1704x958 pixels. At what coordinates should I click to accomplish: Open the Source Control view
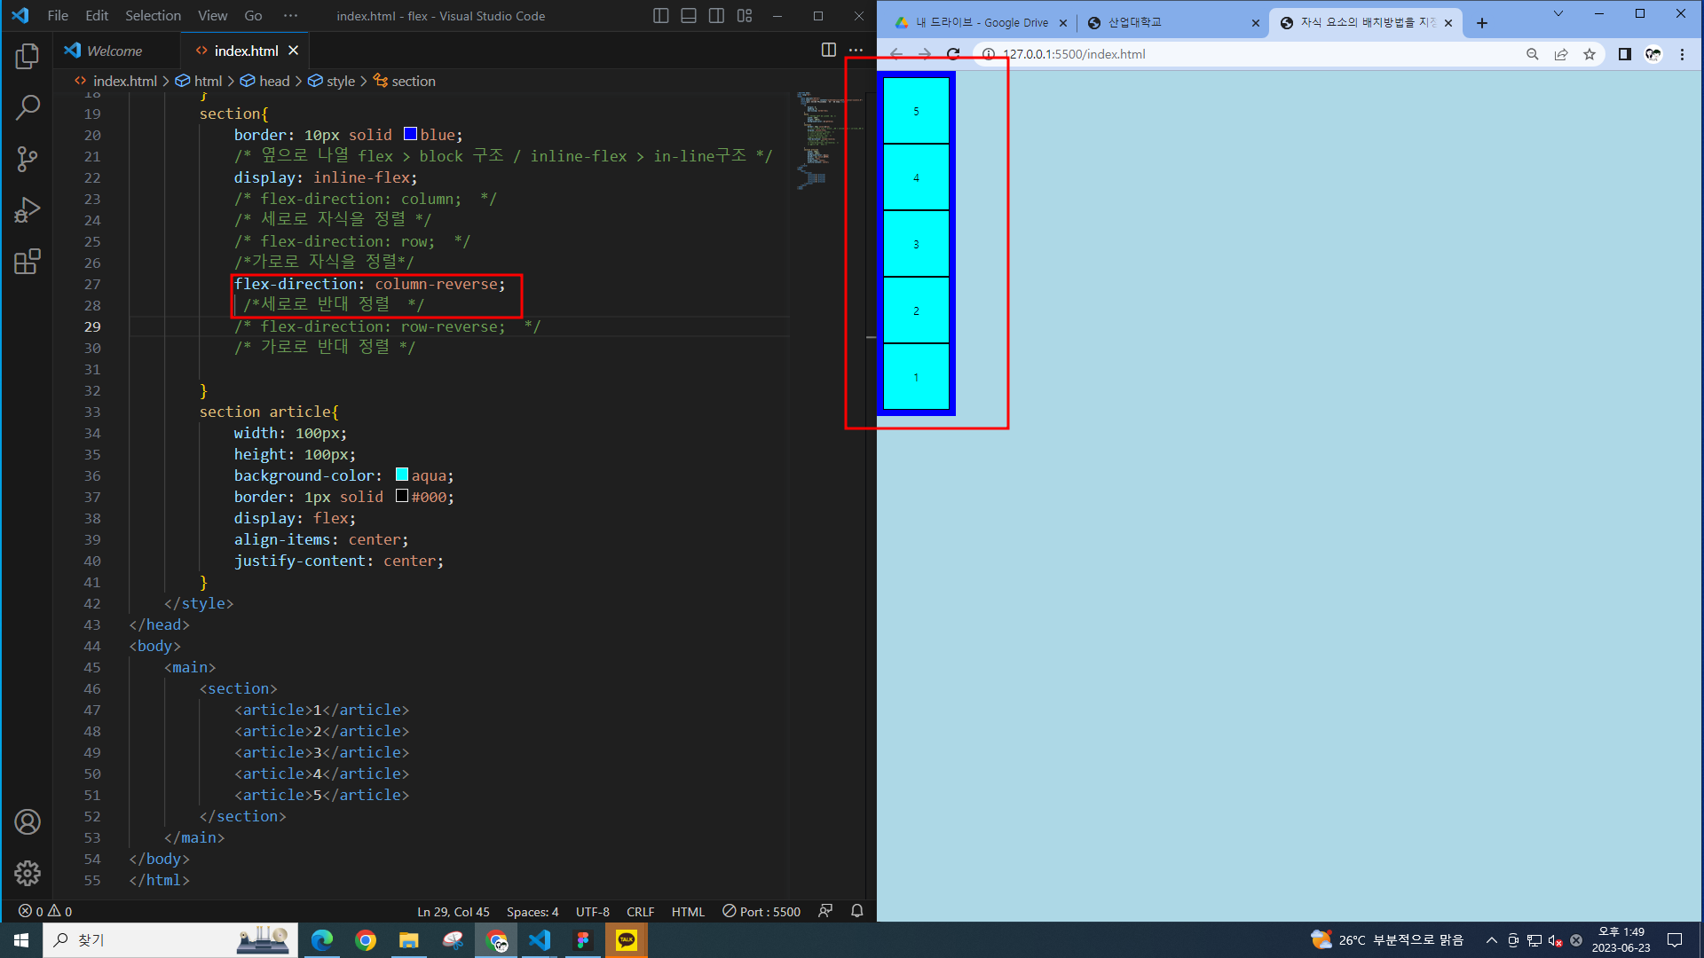pyautogui.click(x=27, y=160)
